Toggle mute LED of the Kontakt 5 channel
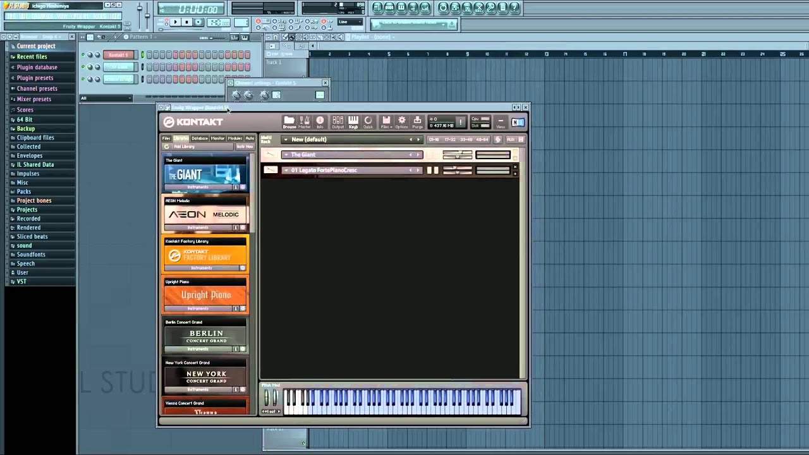The height and width of the screenshot is (455, 809). [83, 55]
